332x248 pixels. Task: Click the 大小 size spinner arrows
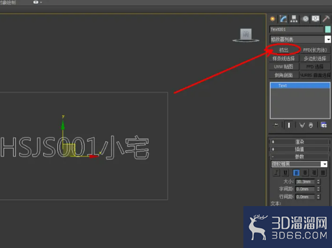tap(318, 181)
